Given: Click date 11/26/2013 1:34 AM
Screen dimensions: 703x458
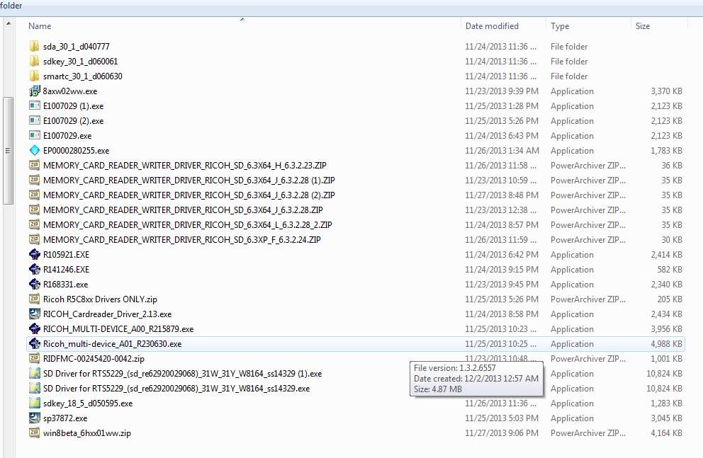Looking at the screenshot, I should (502, 151).
